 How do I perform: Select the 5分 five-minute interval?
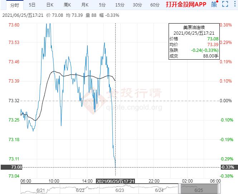pos(103,5)
